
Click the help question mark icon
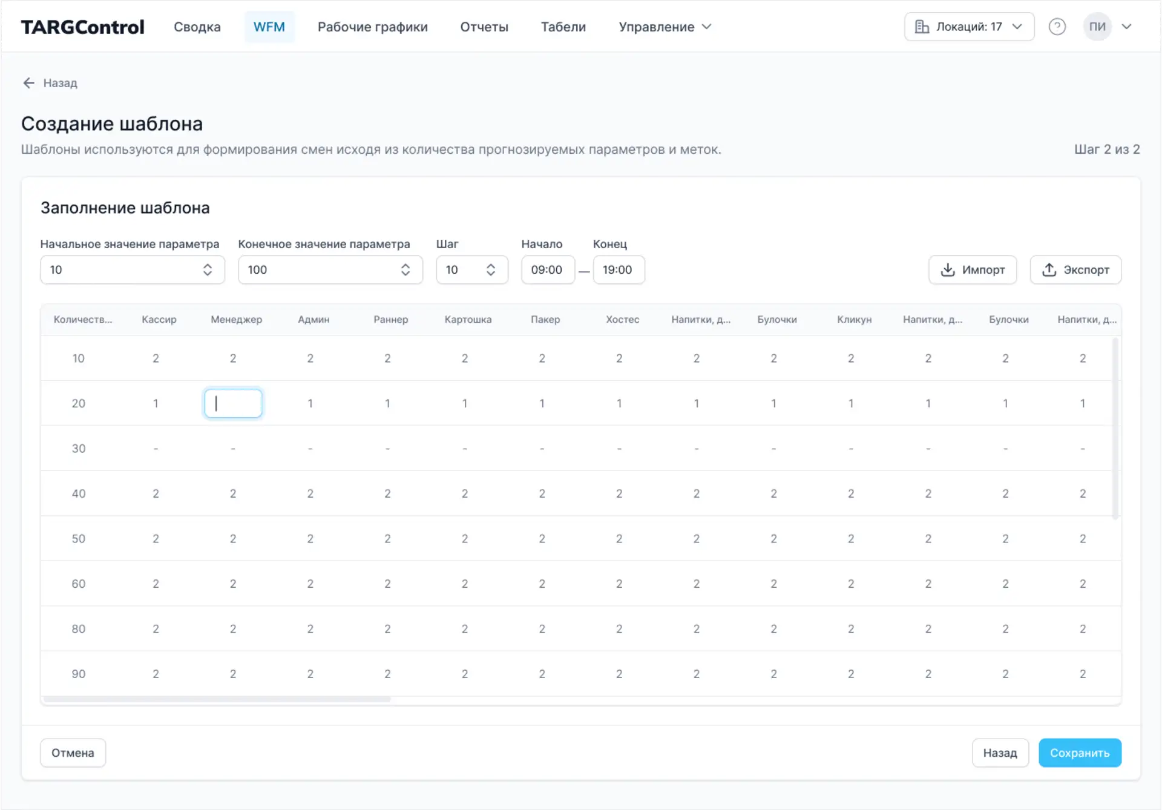pyautogui.click(x=1057, y=27)
